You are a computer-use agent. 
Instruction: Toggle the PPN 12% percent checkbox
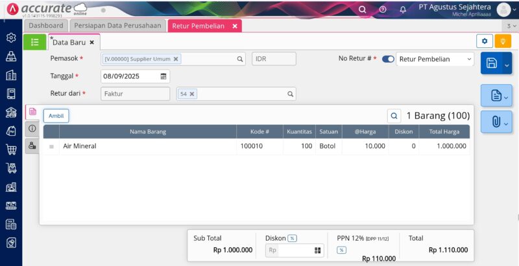[x=341, y=250]
